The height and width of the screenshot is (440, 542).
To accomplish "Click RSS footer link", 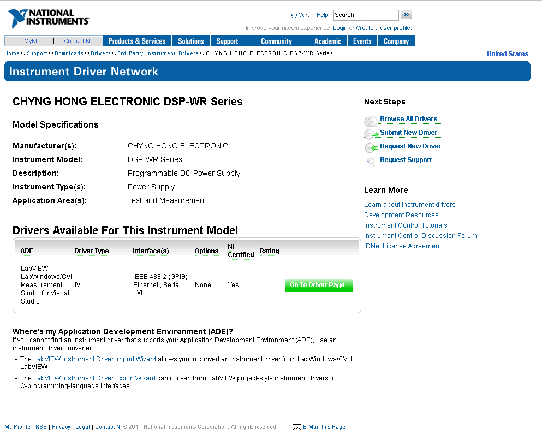I will pyautogui.click(x=41, y=427).
